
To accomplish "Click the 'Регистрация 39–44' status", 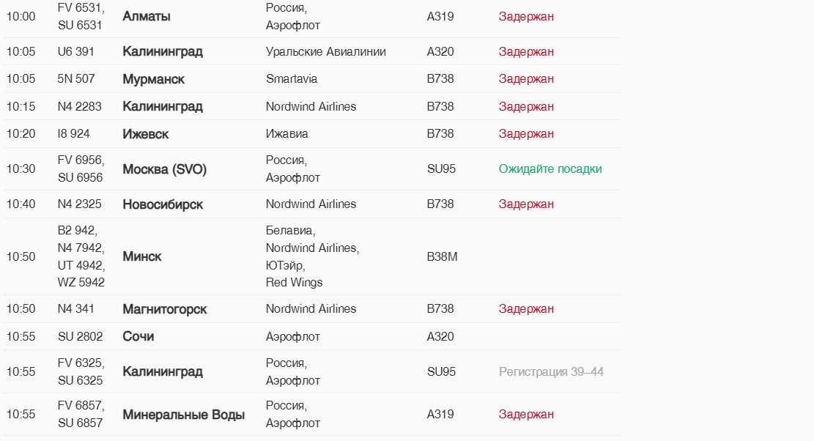I will coord(551,372).
